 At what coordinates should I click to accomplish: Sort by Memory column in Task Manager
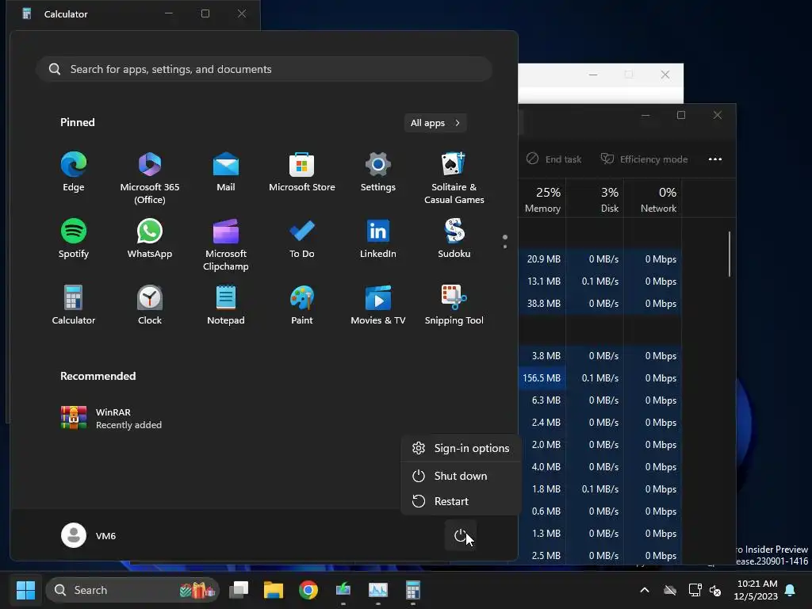(542, 199)
